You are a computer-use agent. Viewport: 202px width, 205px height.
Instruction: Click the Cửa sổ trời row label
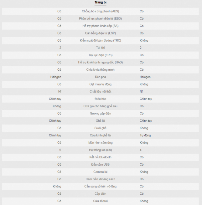click(100, 201)
